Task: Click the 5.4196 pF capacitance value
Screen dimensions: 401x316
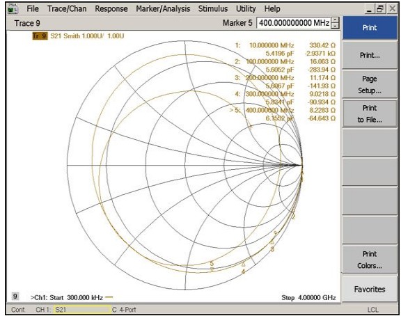Action: pos(280,54)
